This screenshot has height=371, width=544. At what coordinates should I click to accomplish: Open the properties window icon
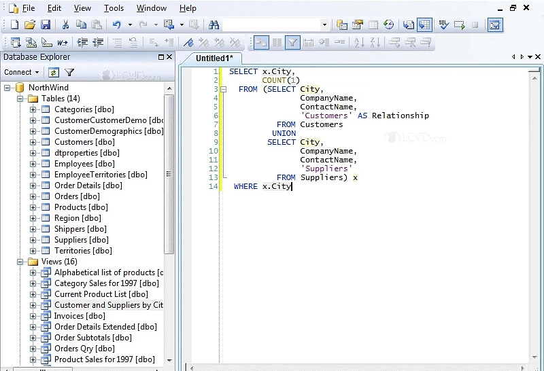pyautogui.click(x=358, y=25)
